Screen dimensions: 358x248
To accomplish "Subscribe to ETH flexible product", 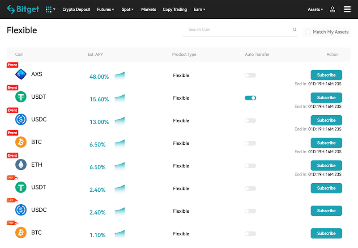I will click(x=326, y=165).
